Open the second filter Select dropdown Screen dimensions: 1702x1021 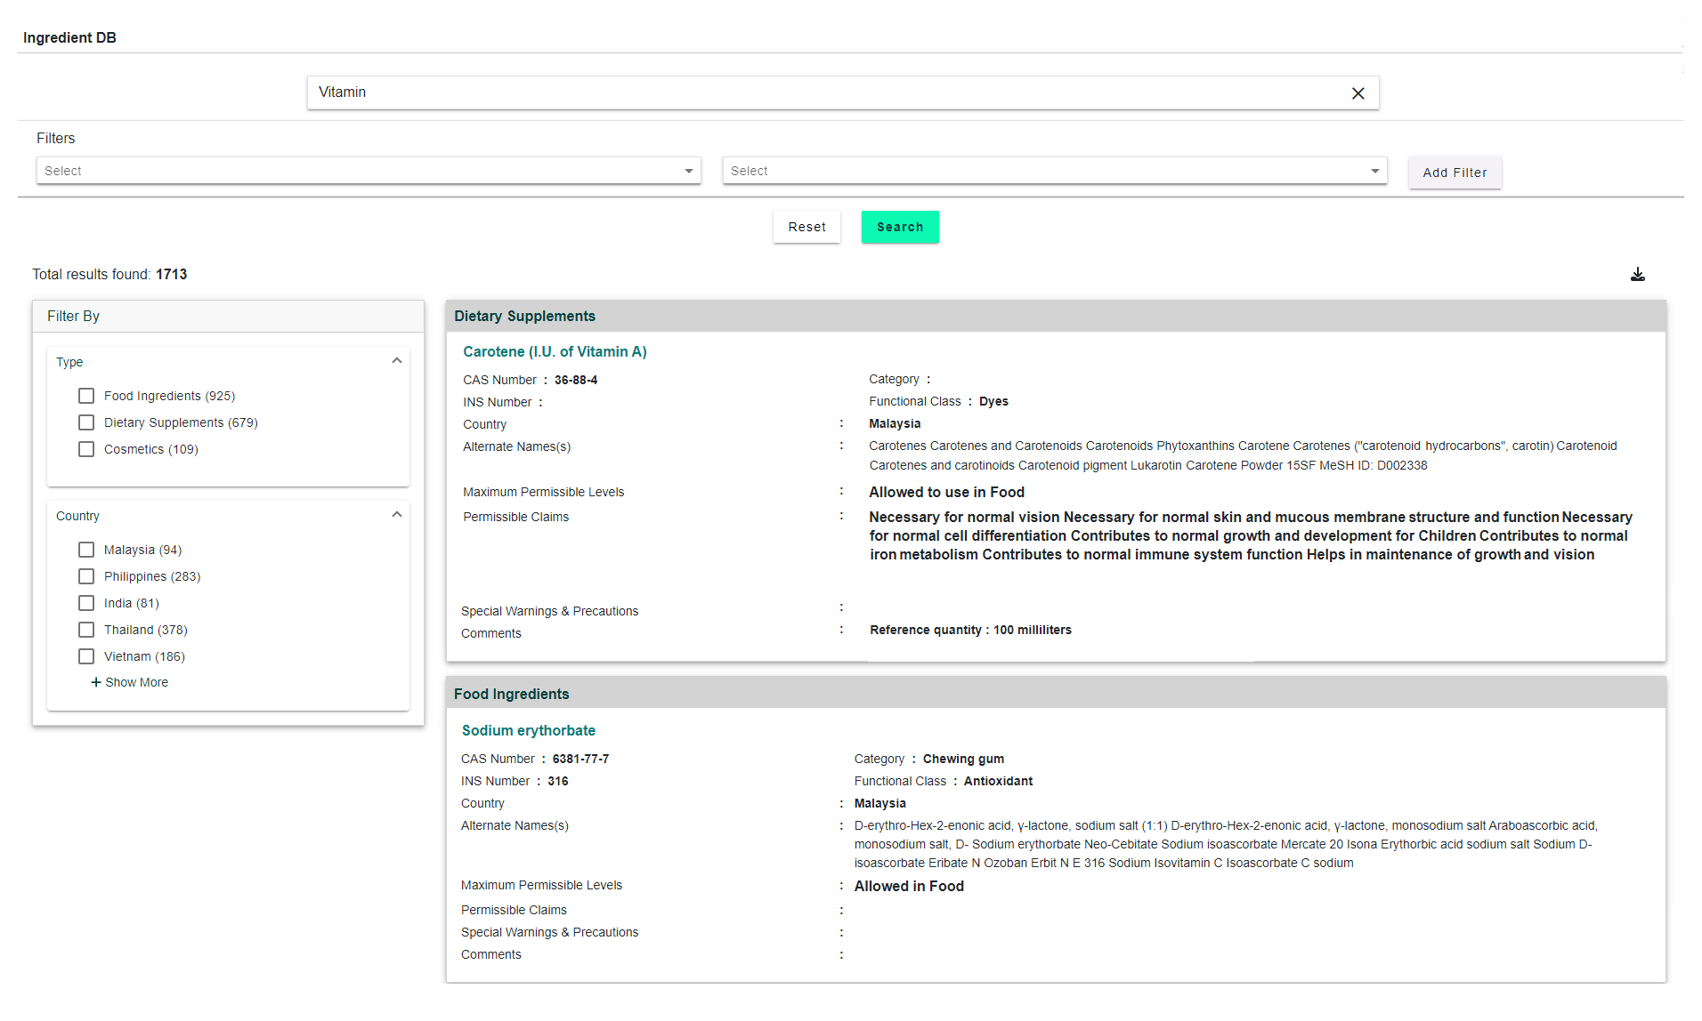pos(1054,171)
